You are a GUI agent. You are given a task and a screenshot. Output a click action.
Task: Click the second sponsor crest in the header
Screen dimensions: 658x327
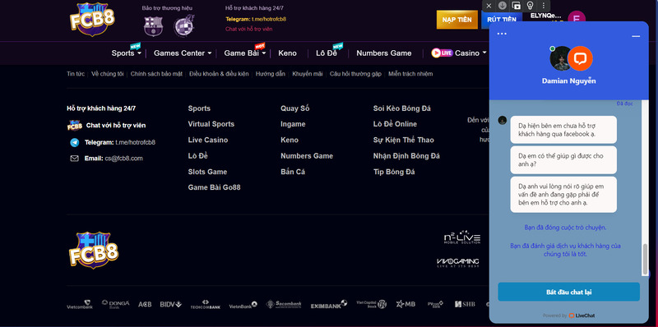click(184, 25)
